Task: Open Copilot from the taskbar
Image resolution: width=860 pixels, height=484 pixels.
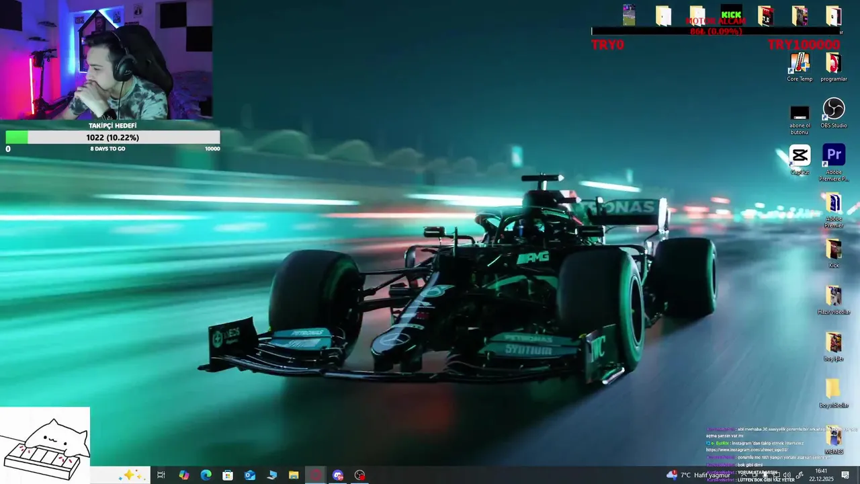Action: pyautogui.click(x=184, y=475)
